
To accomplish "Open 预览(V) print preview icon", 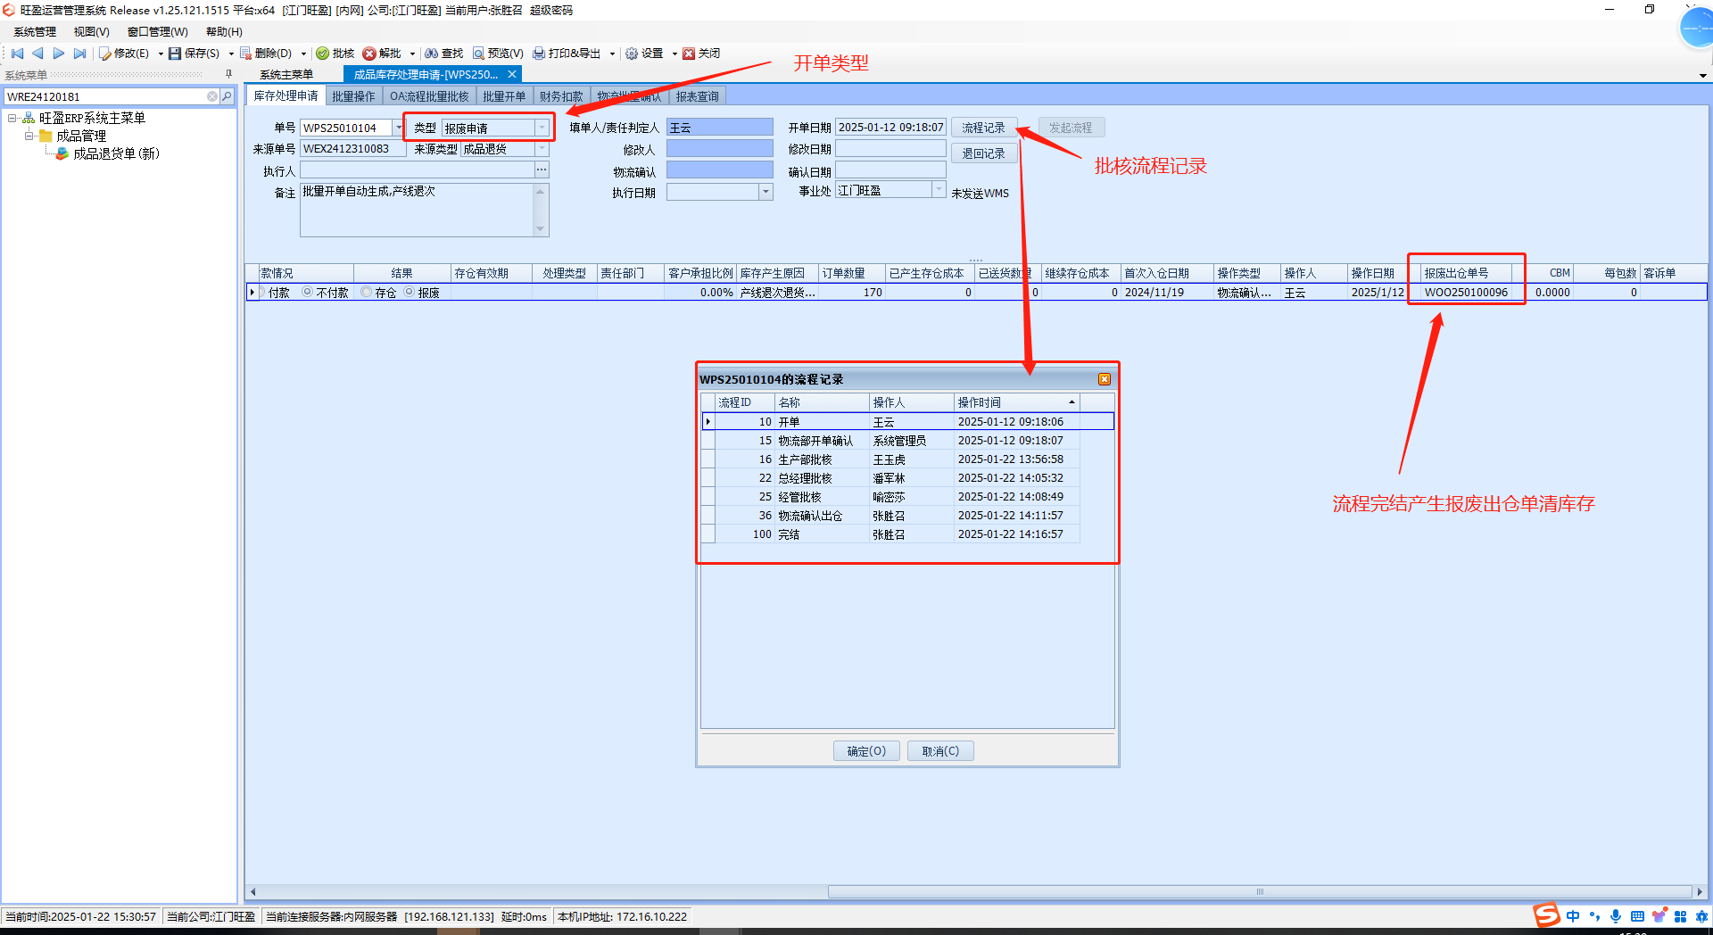I will (x=478, y=54).
